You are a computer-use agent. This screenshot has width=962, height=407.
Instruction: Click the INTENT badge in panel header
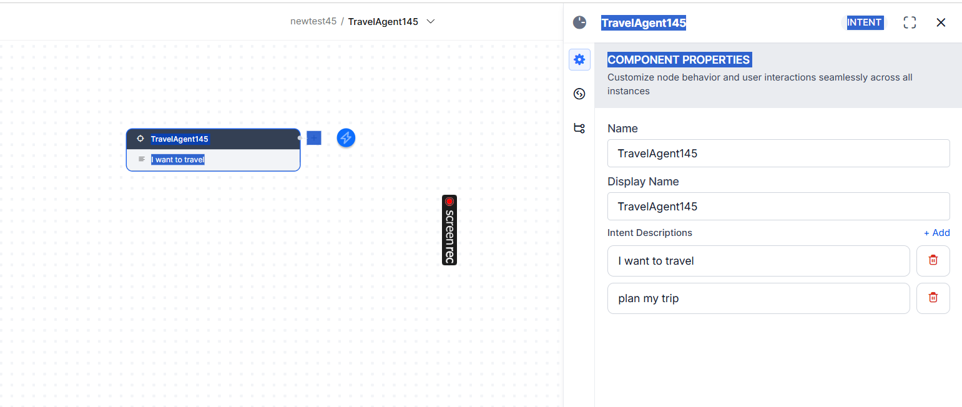[864, 22]
